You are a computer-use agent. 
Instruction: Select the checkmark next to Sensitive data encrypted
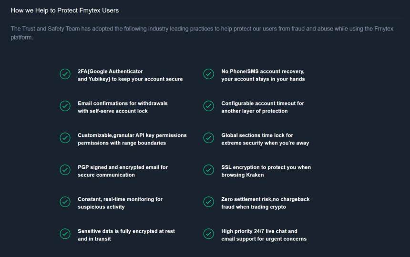point(65,234)
